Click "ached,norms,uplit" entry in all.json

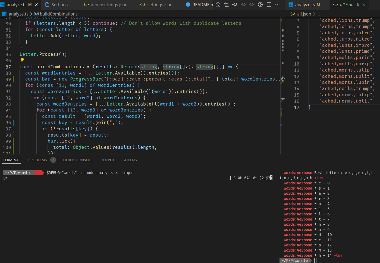pyautogui.click(x=346, y=101)
